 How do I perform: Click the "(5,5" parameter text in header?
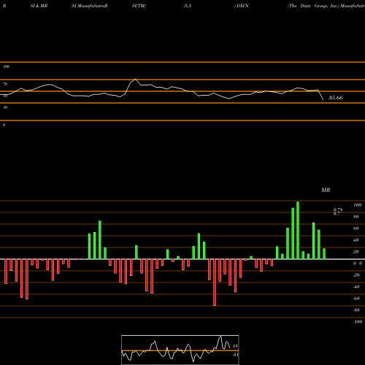click(x=188, y=6)
